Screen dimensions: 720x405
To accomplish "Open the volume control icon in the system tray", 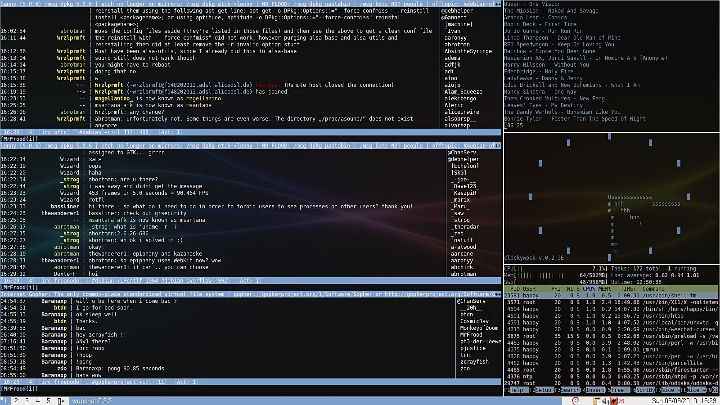I will 605,400.
